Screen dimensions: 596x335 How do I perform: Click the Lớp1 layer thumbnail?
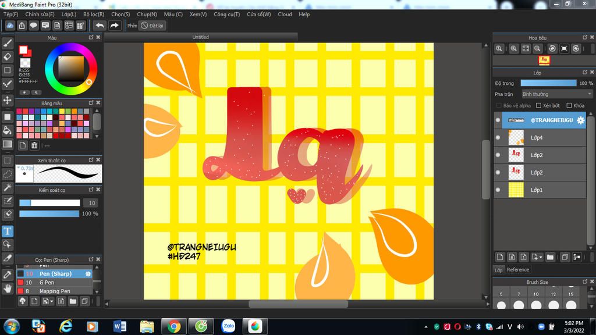pos(516,190)
